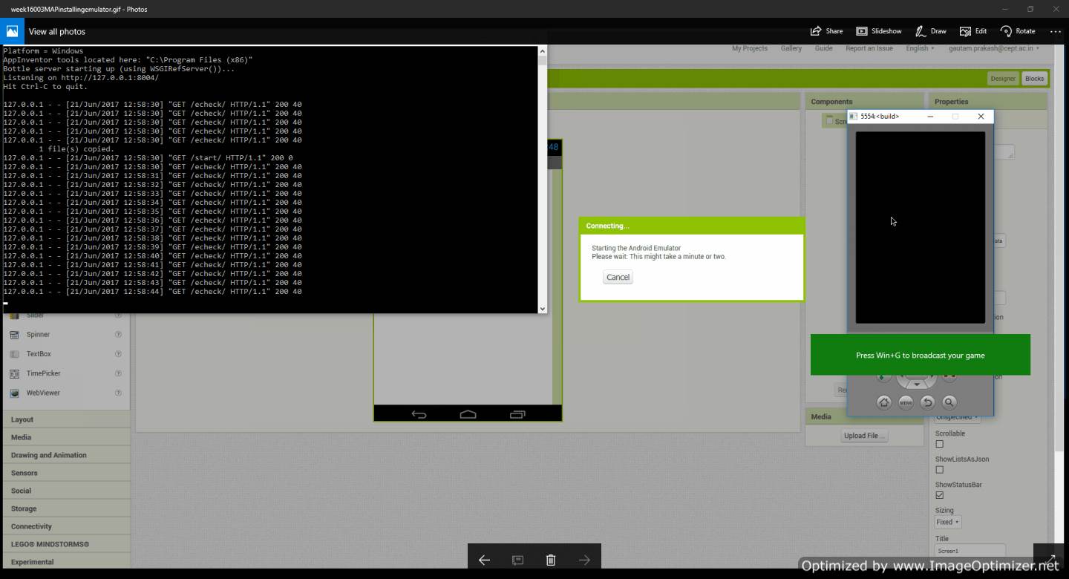Viewport: 1069px width, 579px height.
Task: Start the Slideshow
Action: [879, 31]
